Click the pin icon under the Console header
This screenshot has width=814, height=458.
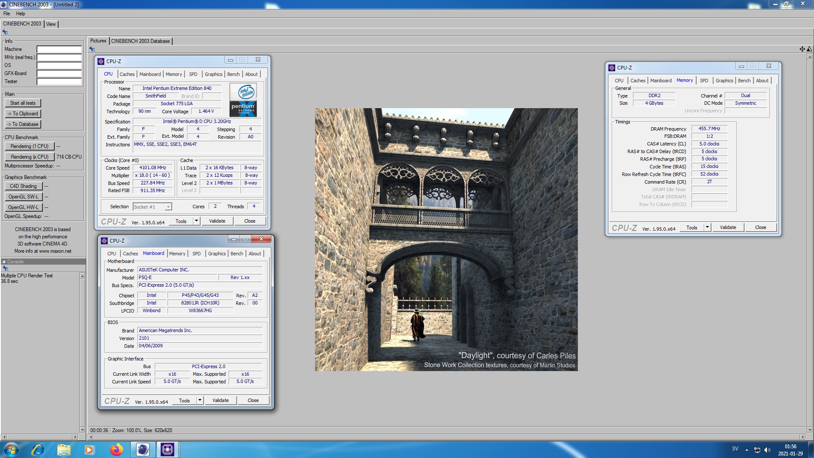pos(6,268)
